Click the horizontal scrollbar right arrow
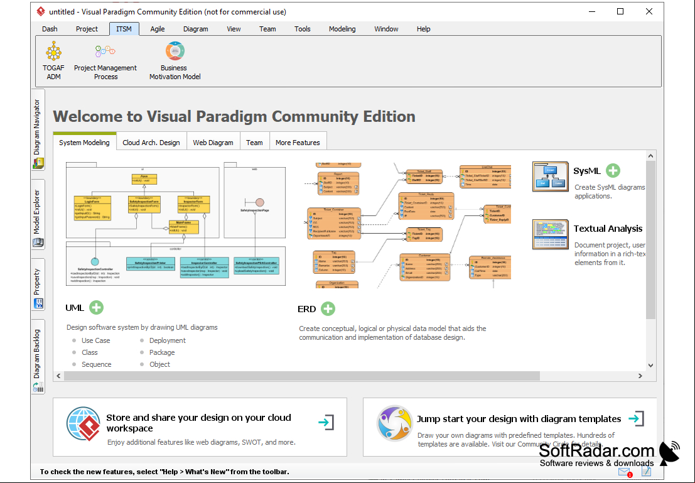The height and width of the screenshot is (483, 695). (x=640, y=376)
